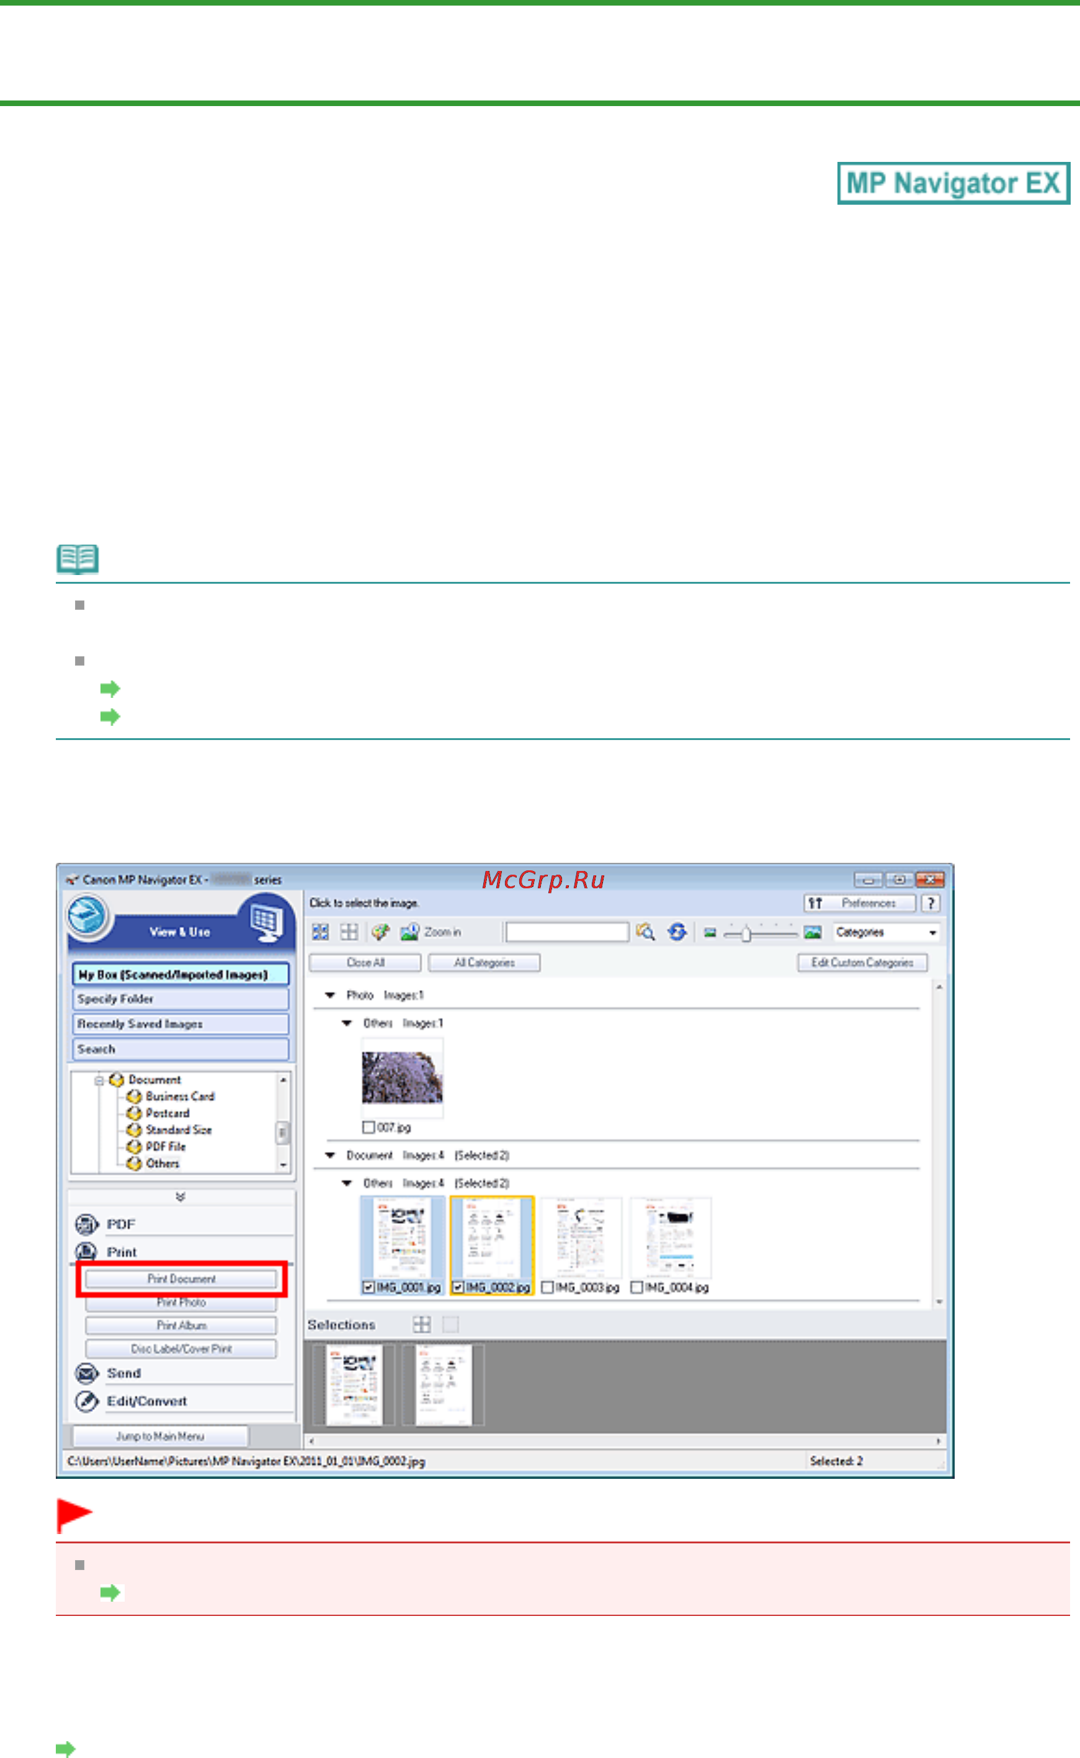The width and height of the screenshot is (1080, 1758).
Task: Select the Business Card folder icon
Action: [x=133, y=1096]
